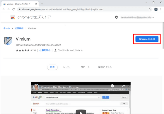Expand the account email dropdown
The height and width of the screenshot is (114, 164).
pyautogui.click(x=153, y=17)
